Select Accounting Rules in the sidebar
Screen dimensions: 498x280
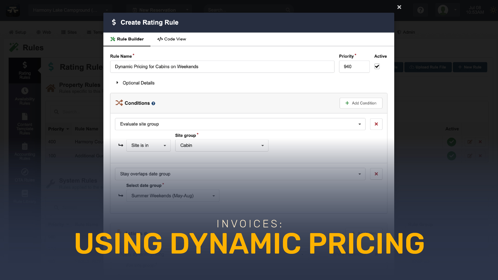tap(25, 152)
